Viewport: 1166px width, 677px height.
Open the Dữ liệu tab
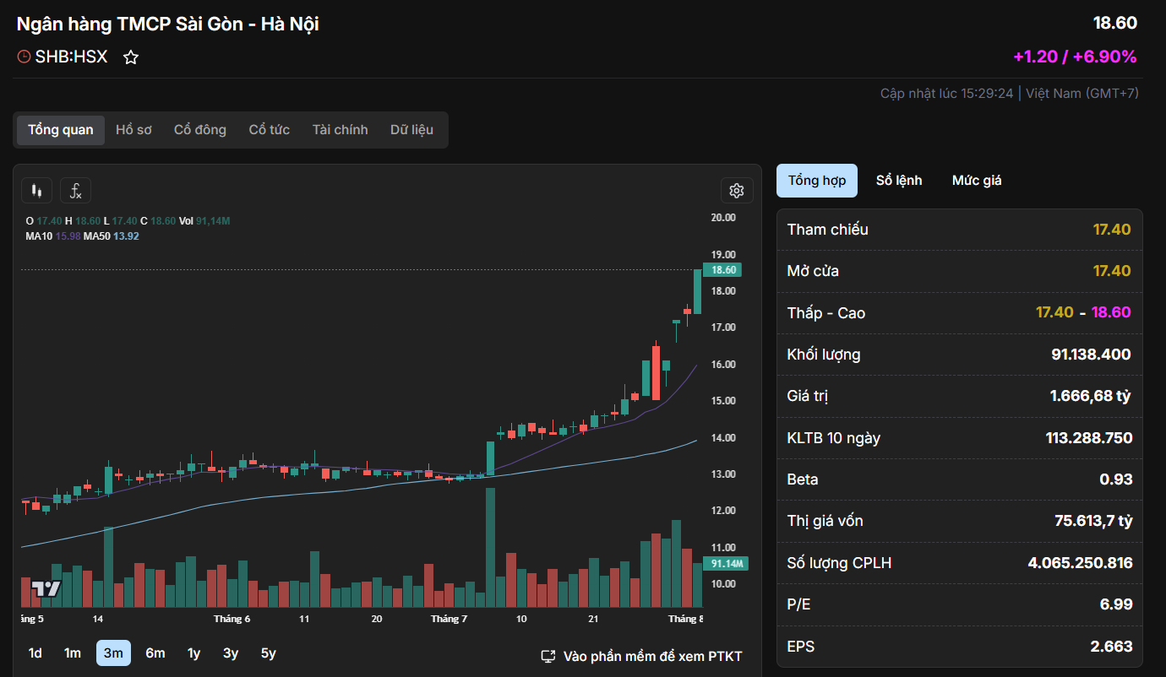(411, 130)
